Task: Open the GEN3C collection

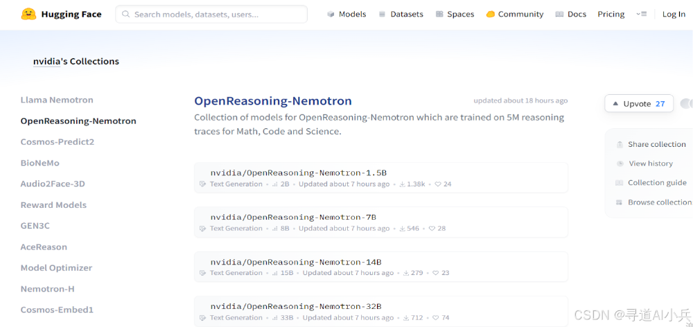Action: [35, 226]
